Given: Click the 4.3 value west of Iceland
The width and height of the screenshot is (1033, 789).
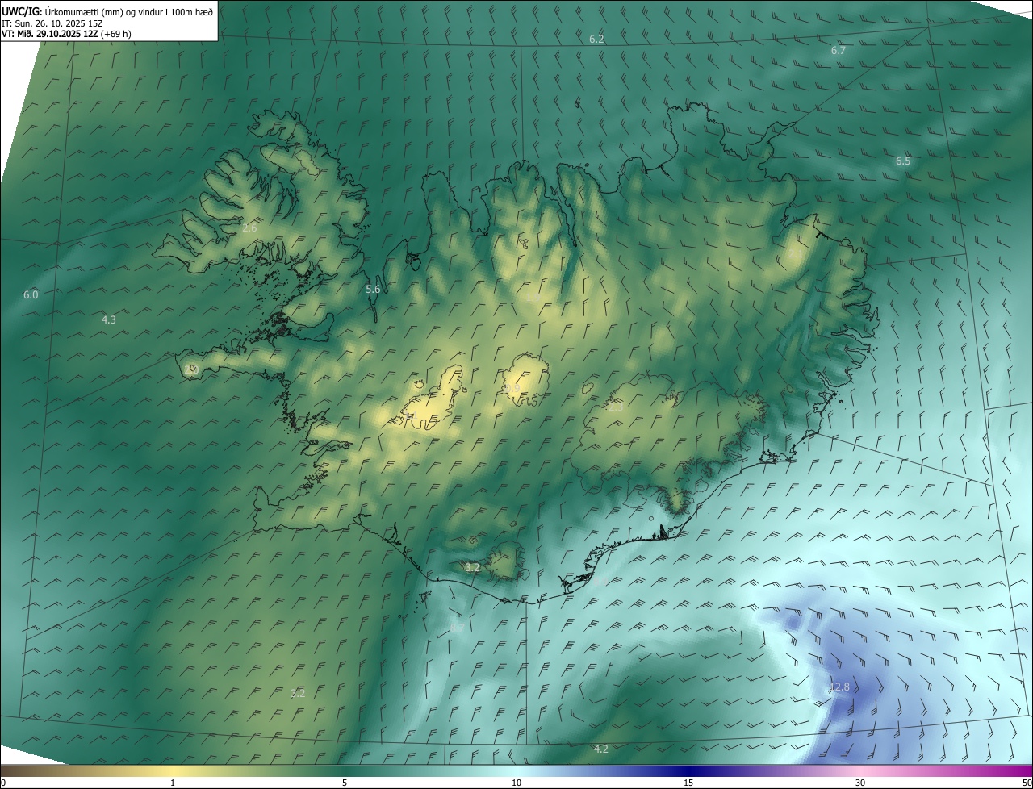Looking at the screenshot, I should (108, 319).
